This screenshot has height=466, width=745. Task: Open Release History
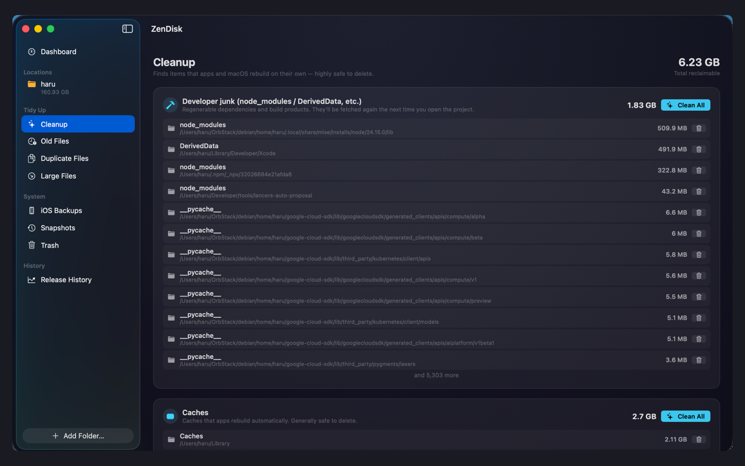(78, 280)
